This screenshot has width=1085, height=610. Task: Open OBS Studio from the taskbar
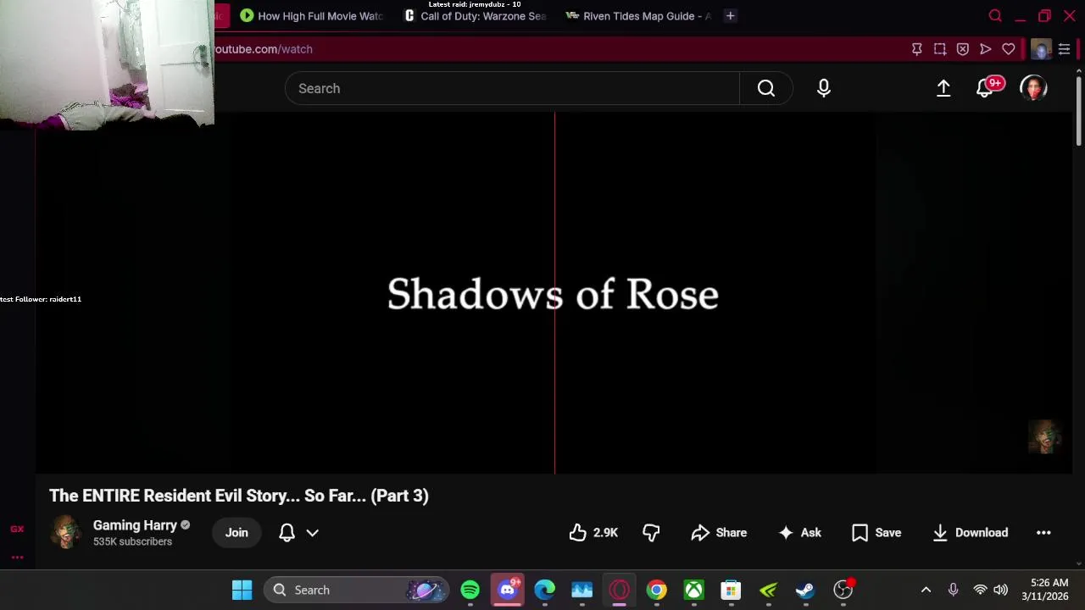click(843, 590)
